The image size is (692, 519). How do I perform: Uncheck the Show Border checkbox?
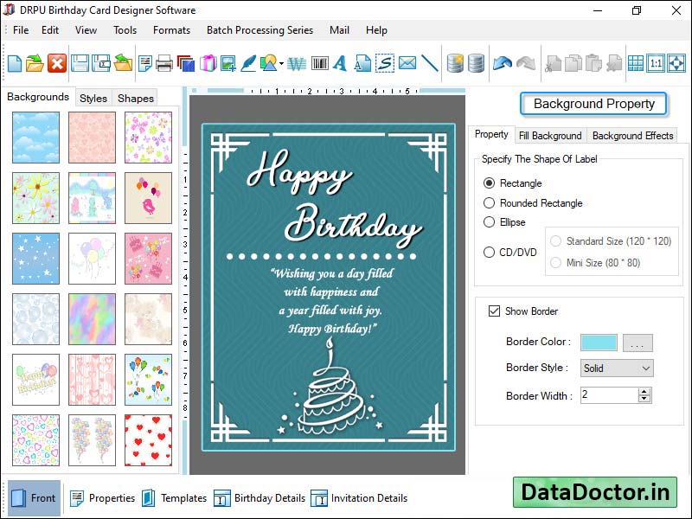pos(495,311)
